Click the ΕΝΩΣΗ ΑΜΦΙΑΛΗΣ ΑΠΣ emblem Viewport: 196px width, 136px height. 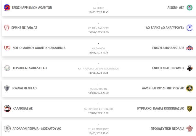(189, 48)
